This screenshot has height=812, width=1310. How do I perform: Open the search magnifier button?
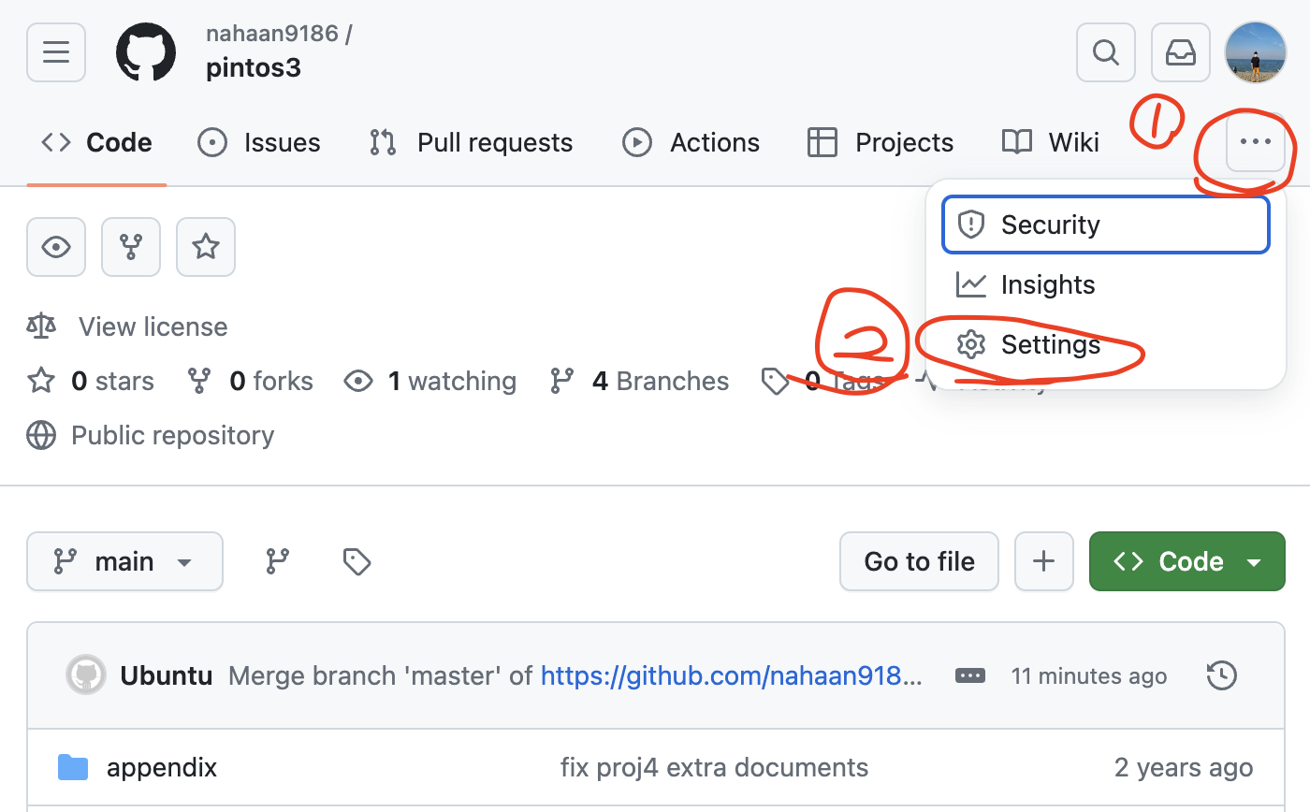click(x=1106, y=52)
